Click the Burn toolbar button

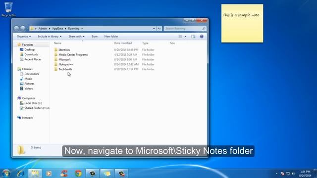(95, 37)
